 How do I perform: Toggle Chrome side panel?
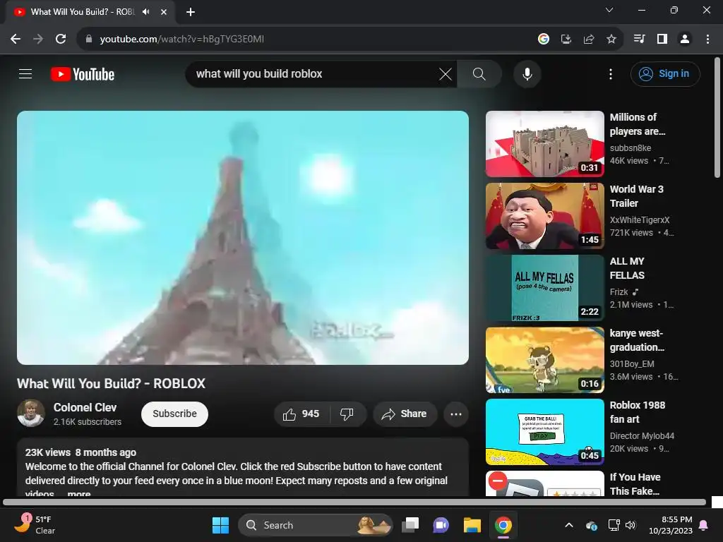pyautogui.click(x=662, y=39)
